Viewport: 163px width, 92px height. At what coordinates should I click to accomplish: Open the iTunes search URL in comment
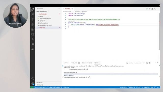click(95, 19)
